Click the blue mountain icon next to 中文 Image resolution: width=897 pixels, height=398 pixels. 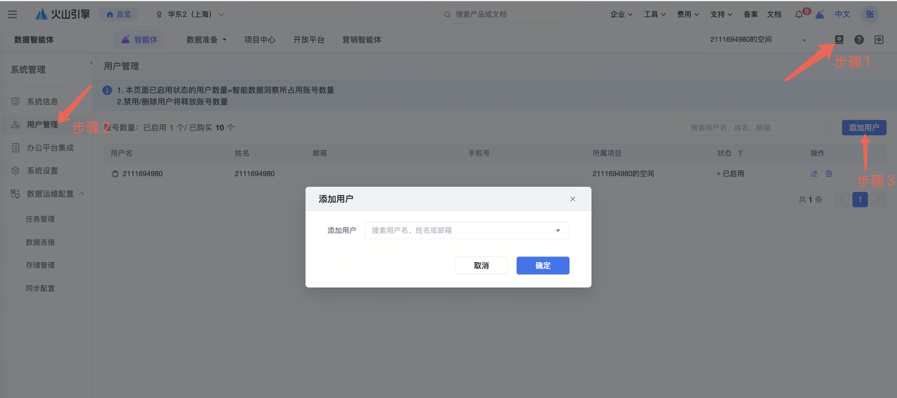pos(819,14)
